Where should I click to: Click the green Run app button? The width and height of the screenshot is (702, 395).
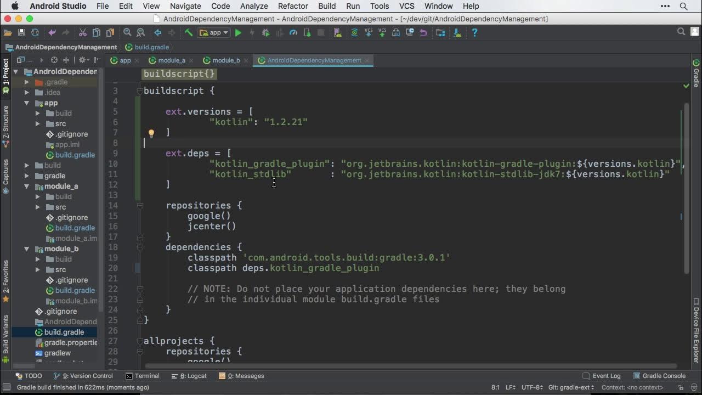point(238,33)
